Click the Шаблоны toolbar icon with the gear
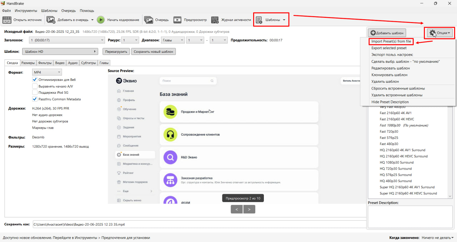This screenshot has width=457, height=242. click(259, 20)
